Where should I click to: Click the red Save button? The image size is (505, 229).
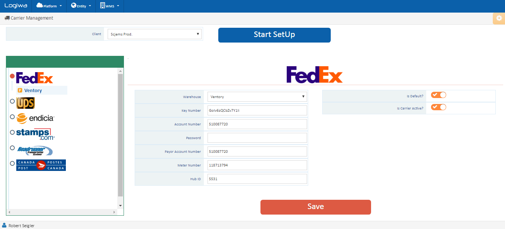pos(316,207)
